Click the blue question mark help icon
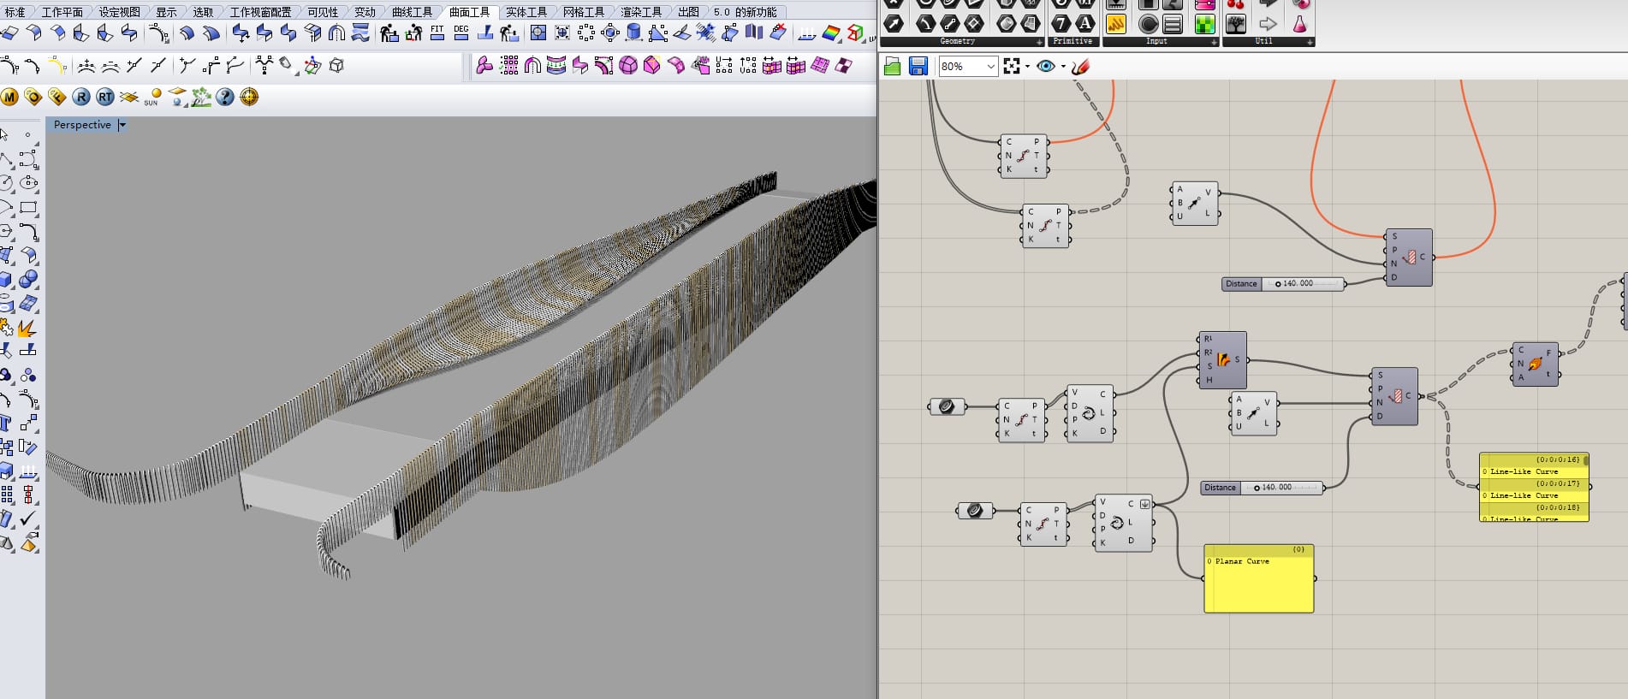Screen dimensions: 1628x699 225,97
